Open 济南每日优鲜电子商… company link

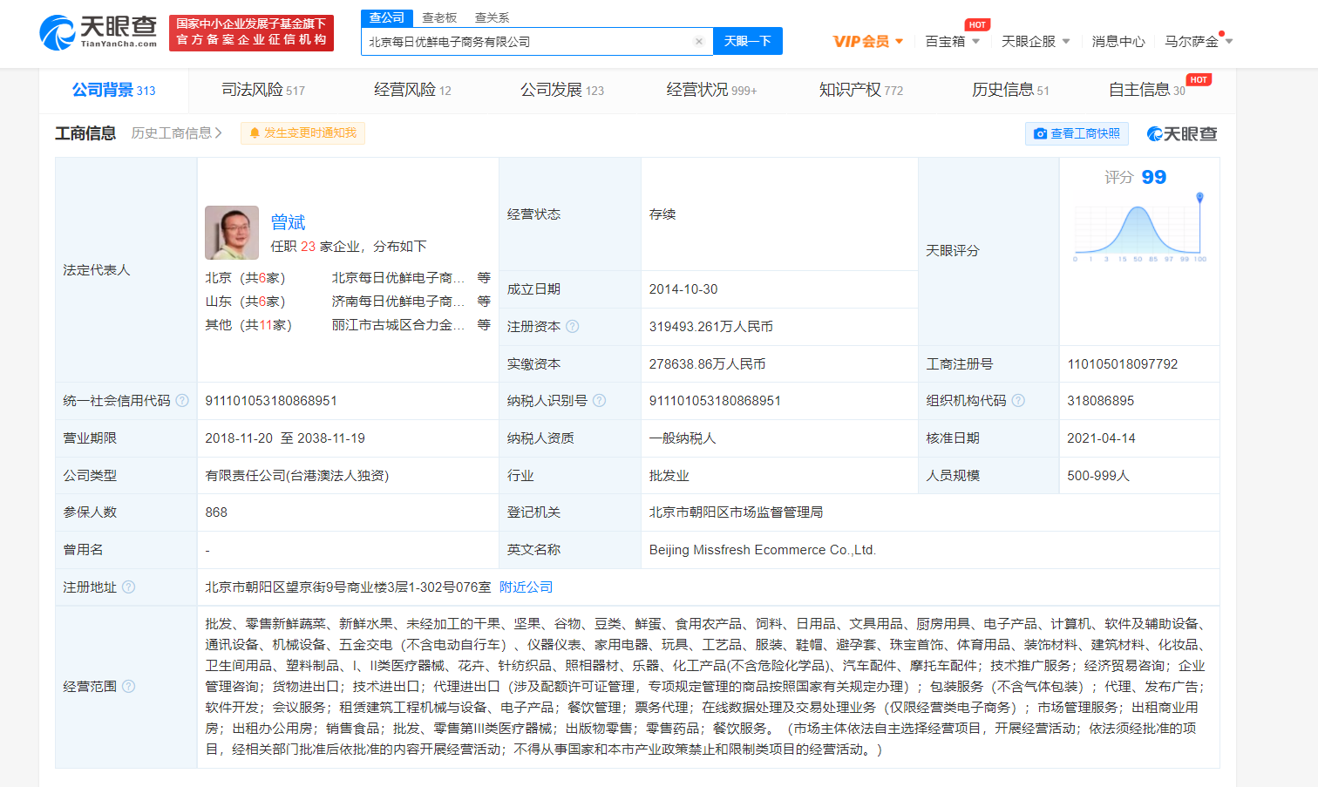(x=398, y=302)
